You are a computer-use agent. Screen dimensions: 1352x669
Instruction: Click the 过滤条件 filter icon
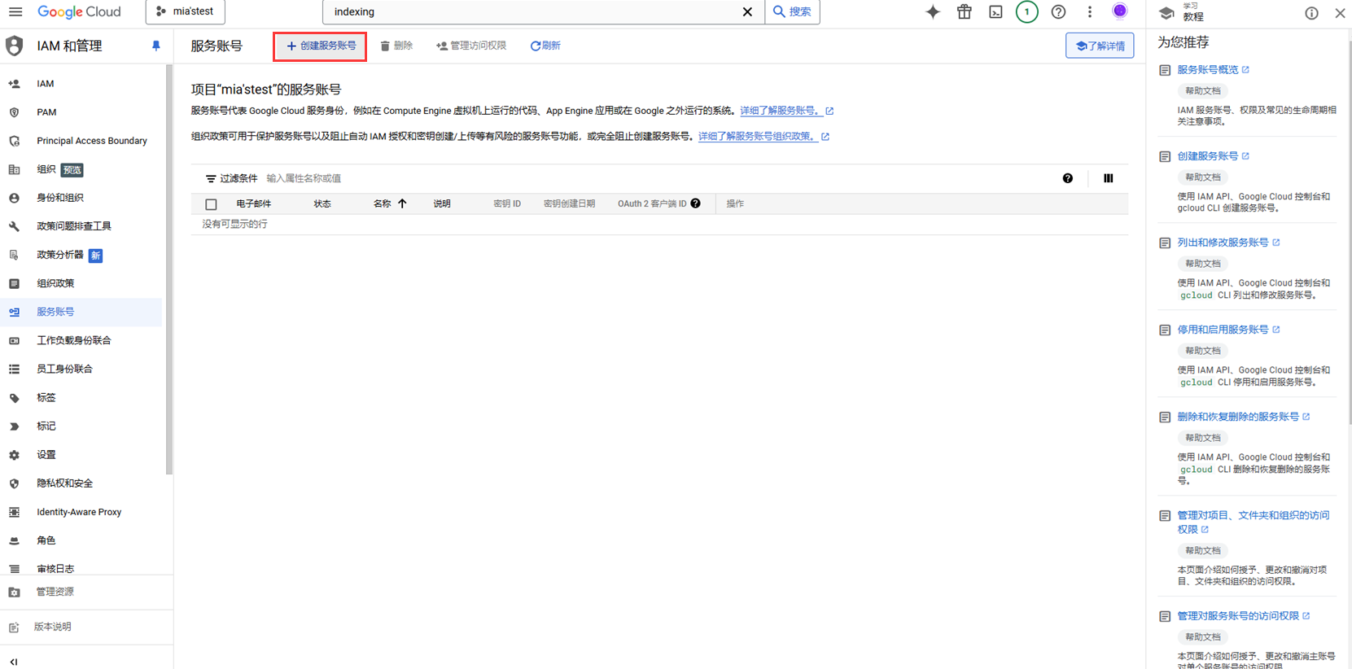pyautogui.click(x=211, y=178)
